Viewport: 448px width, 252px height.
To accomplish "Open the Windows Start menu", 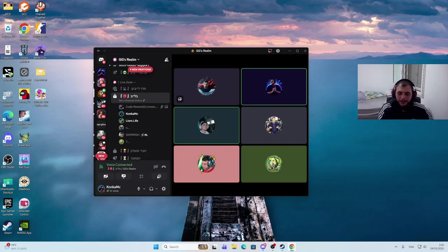I will (x=156, y=247).
